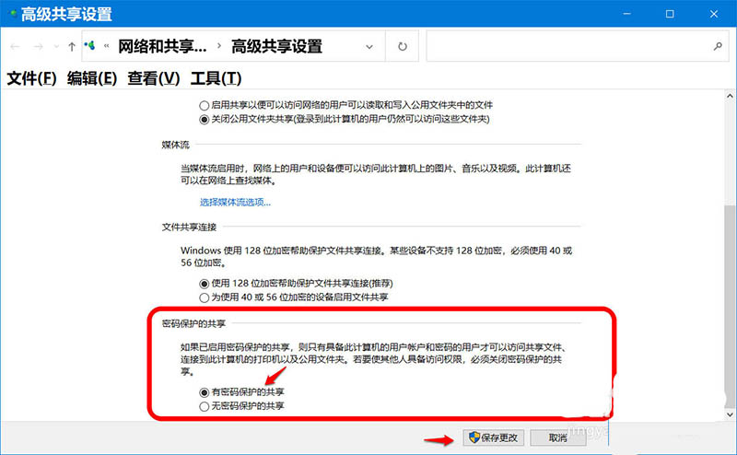Click the 网络和共享... breadcrumb
The height and width of the screenshot is (455, 737).
pos(162,46)
